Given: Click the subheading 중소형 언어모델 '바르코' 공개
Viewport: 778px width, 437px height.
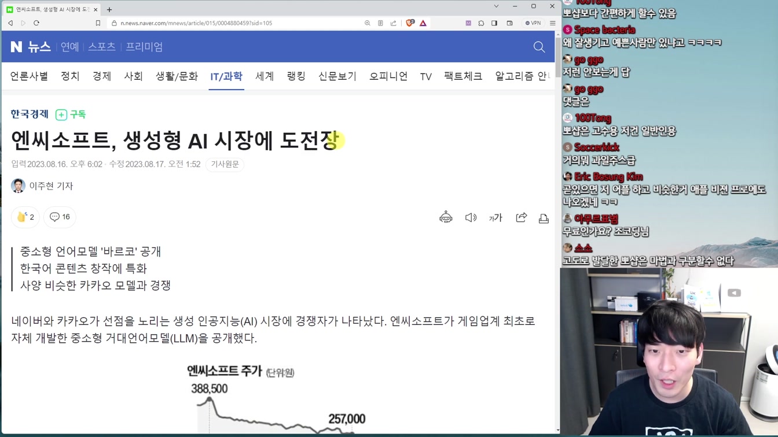Looking at the screenshot, I should click(x=90, y=251).
